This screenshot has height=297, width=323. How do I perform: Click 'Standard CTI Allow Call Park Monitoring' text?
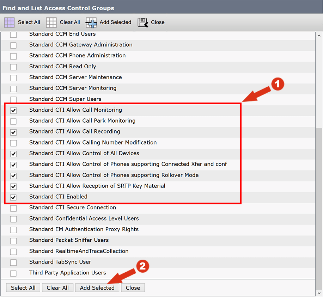(x=82, y=121)
